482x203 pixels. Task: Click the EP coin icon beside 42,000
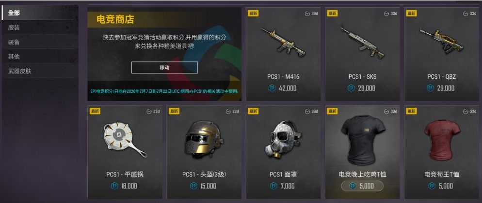pos(272,88)
